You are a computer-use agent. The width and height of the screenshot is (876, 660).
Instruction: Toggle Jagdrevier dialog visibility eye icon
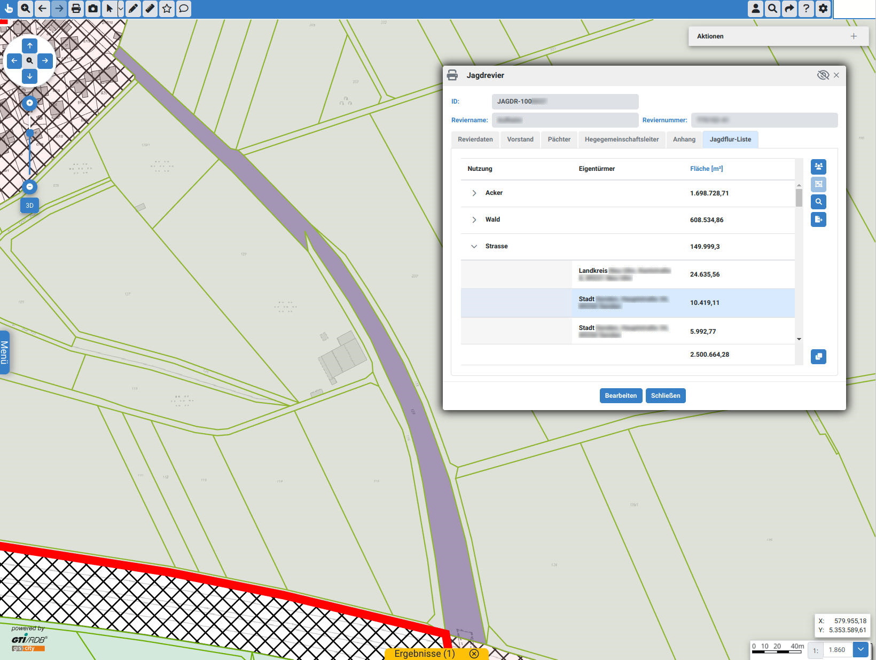[x=823, y=75]
